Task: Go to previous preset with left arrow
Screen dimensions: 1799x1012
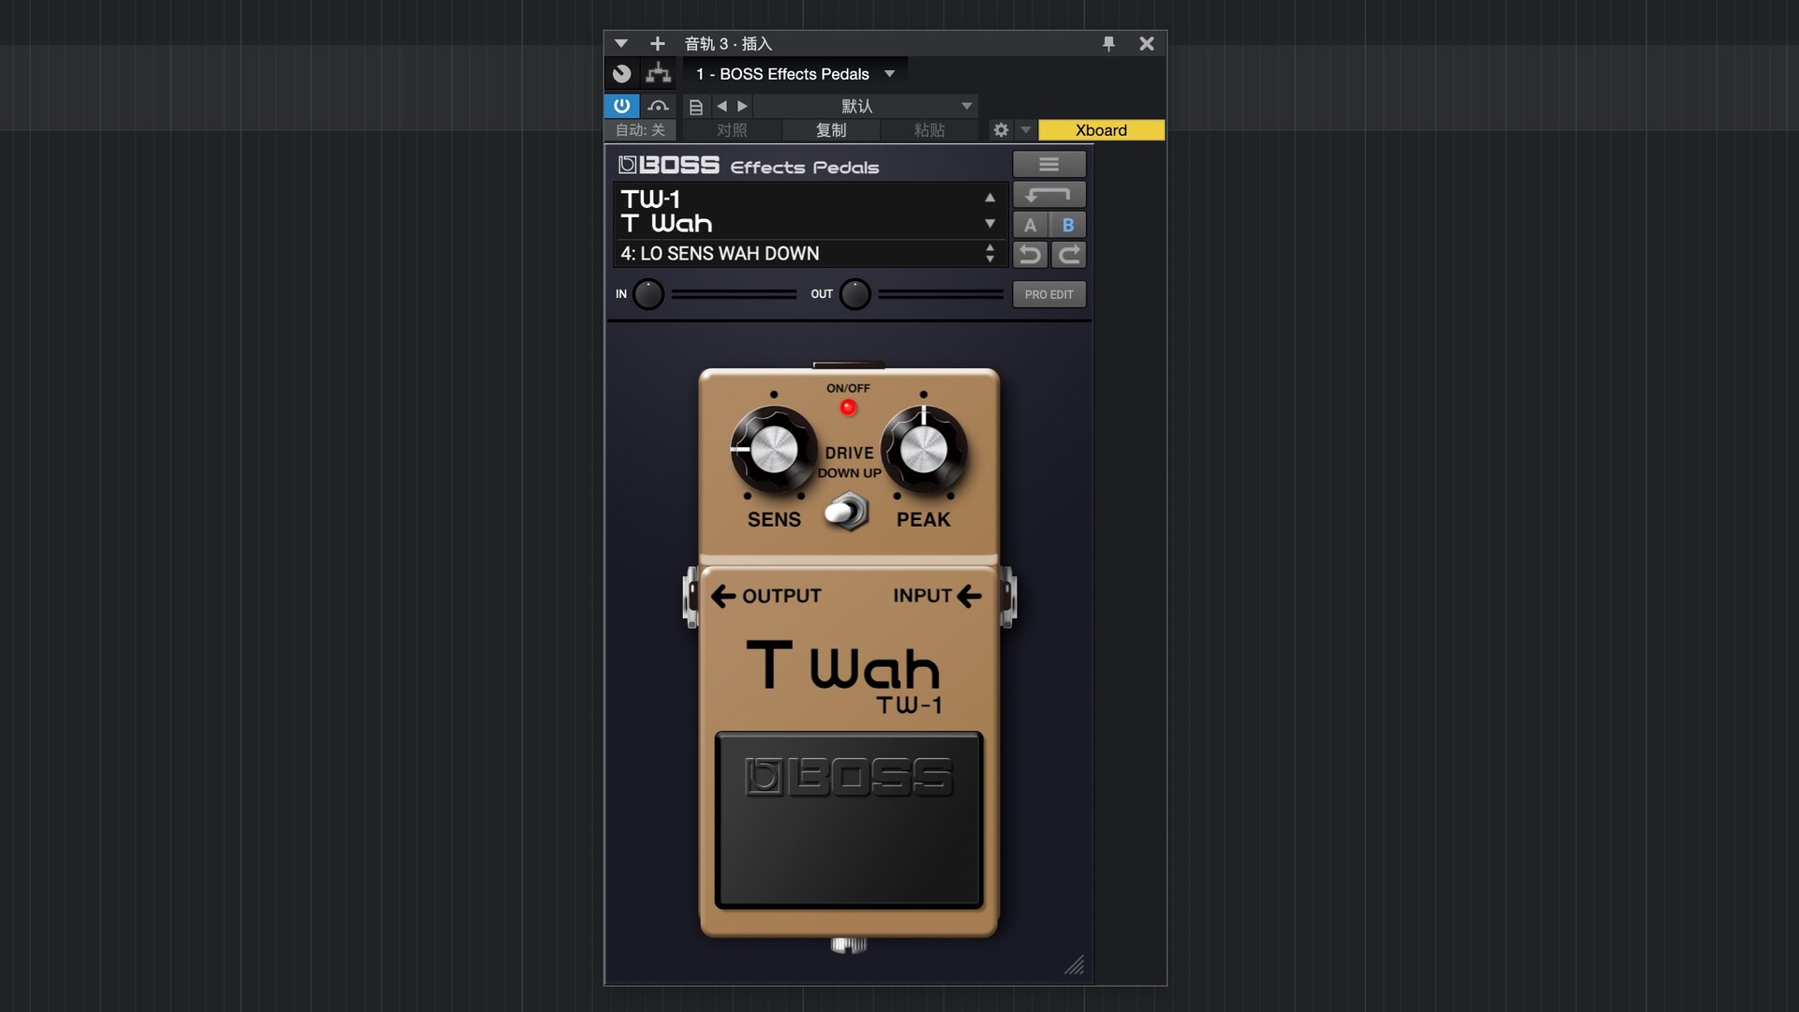Action: point(721,106)
